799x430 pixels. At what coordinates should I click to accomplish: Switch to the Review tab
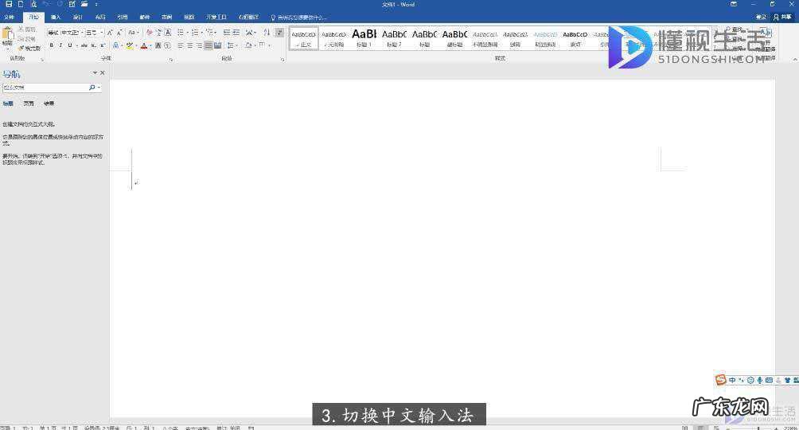pyautogui.click(x=166, y=18)
